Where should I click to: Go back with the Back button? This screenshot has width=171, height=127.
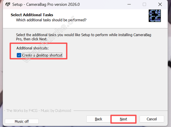[99, 119]
